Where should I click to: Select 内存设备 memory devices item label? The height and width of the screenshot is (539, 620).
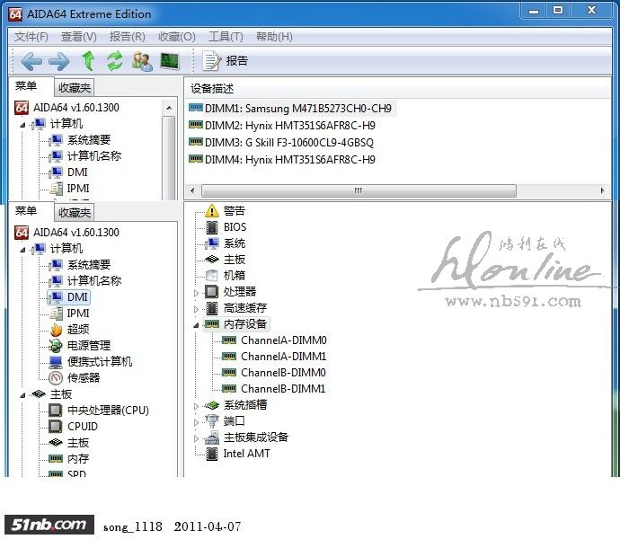tap(245, 324)
